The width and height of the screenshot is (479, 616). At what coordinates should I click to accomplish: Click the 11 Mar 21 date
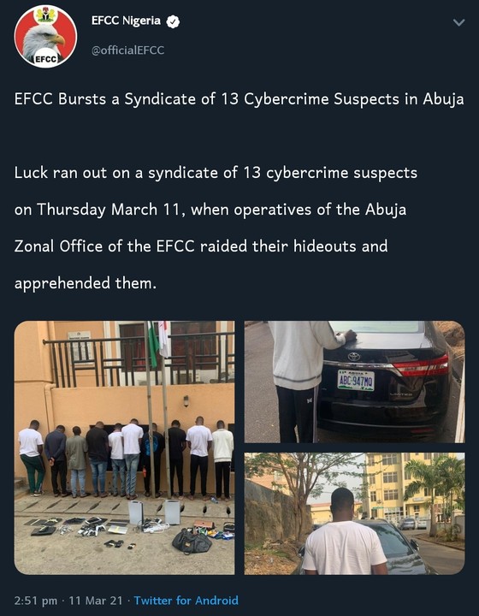tap(96, 601)
